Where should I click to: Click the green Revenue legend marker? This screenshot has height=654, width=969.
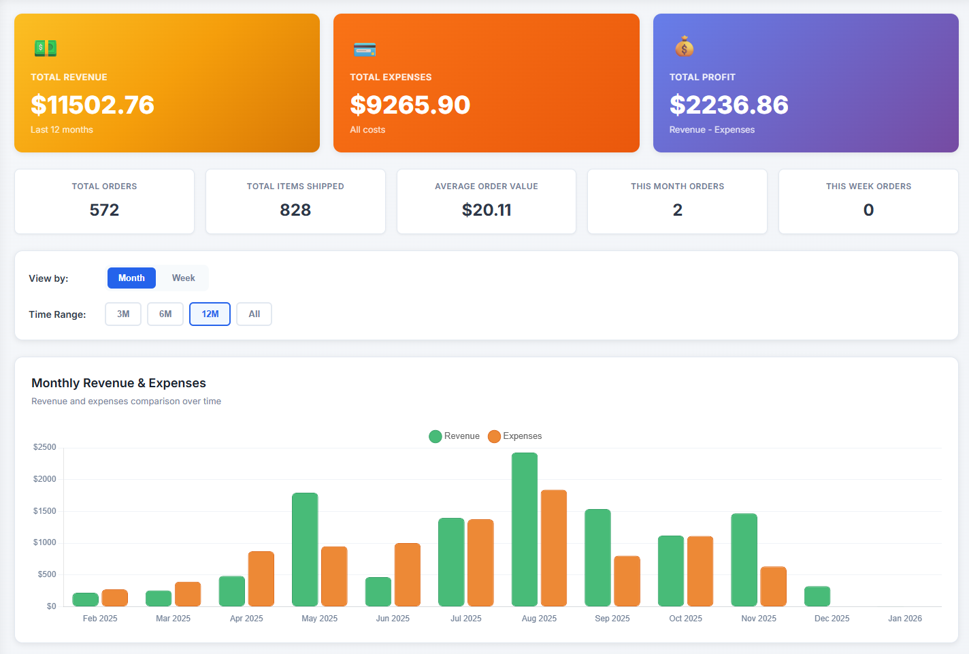click(x=436, y=436)
